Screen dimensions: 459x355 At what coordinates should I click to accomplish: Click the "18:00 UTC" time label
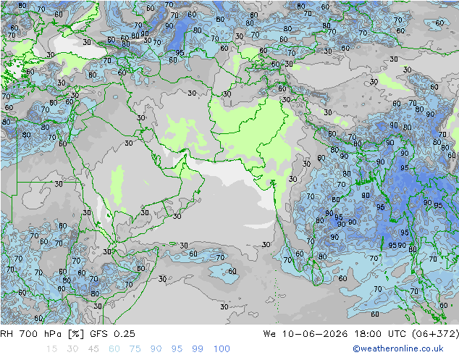click(x=380, y=333)
